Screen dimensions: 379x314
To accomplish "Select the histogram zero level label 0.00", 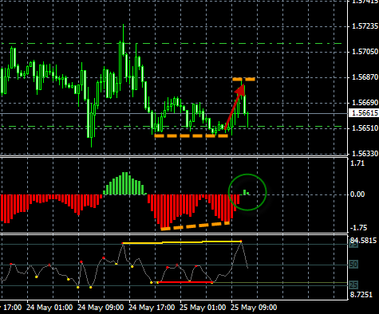I will pyautogui.click(x=357, y=194).
